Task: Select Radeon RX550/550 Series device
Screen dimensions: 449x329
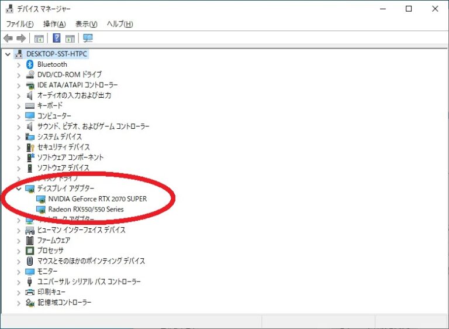Action: click(x=85, y=209)
